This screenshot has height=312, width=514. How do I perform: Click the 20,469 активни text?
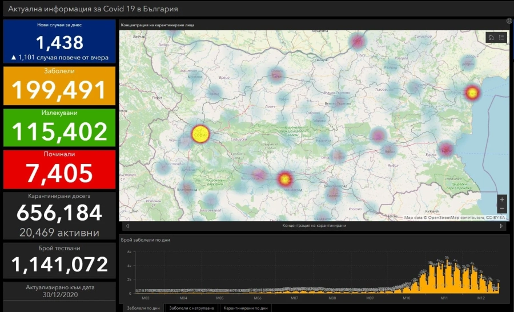point(59,233)
